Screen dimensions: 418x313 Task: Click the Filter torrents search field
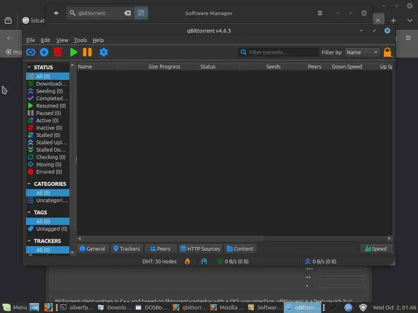point(278,53)
